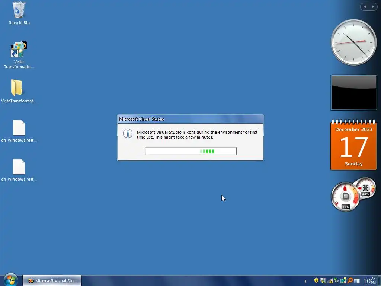Select the second en_windows_vist... file icon
Screen dimensions: 381x286
[x=19, y=170]
